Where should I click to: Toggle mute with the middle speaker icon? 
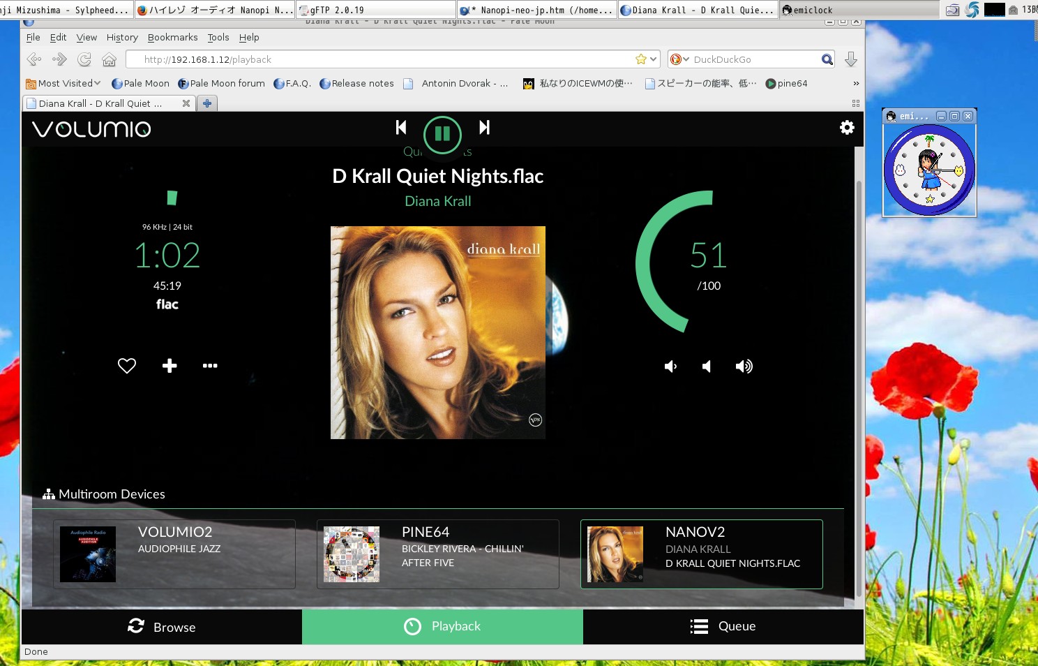[707, 367]
